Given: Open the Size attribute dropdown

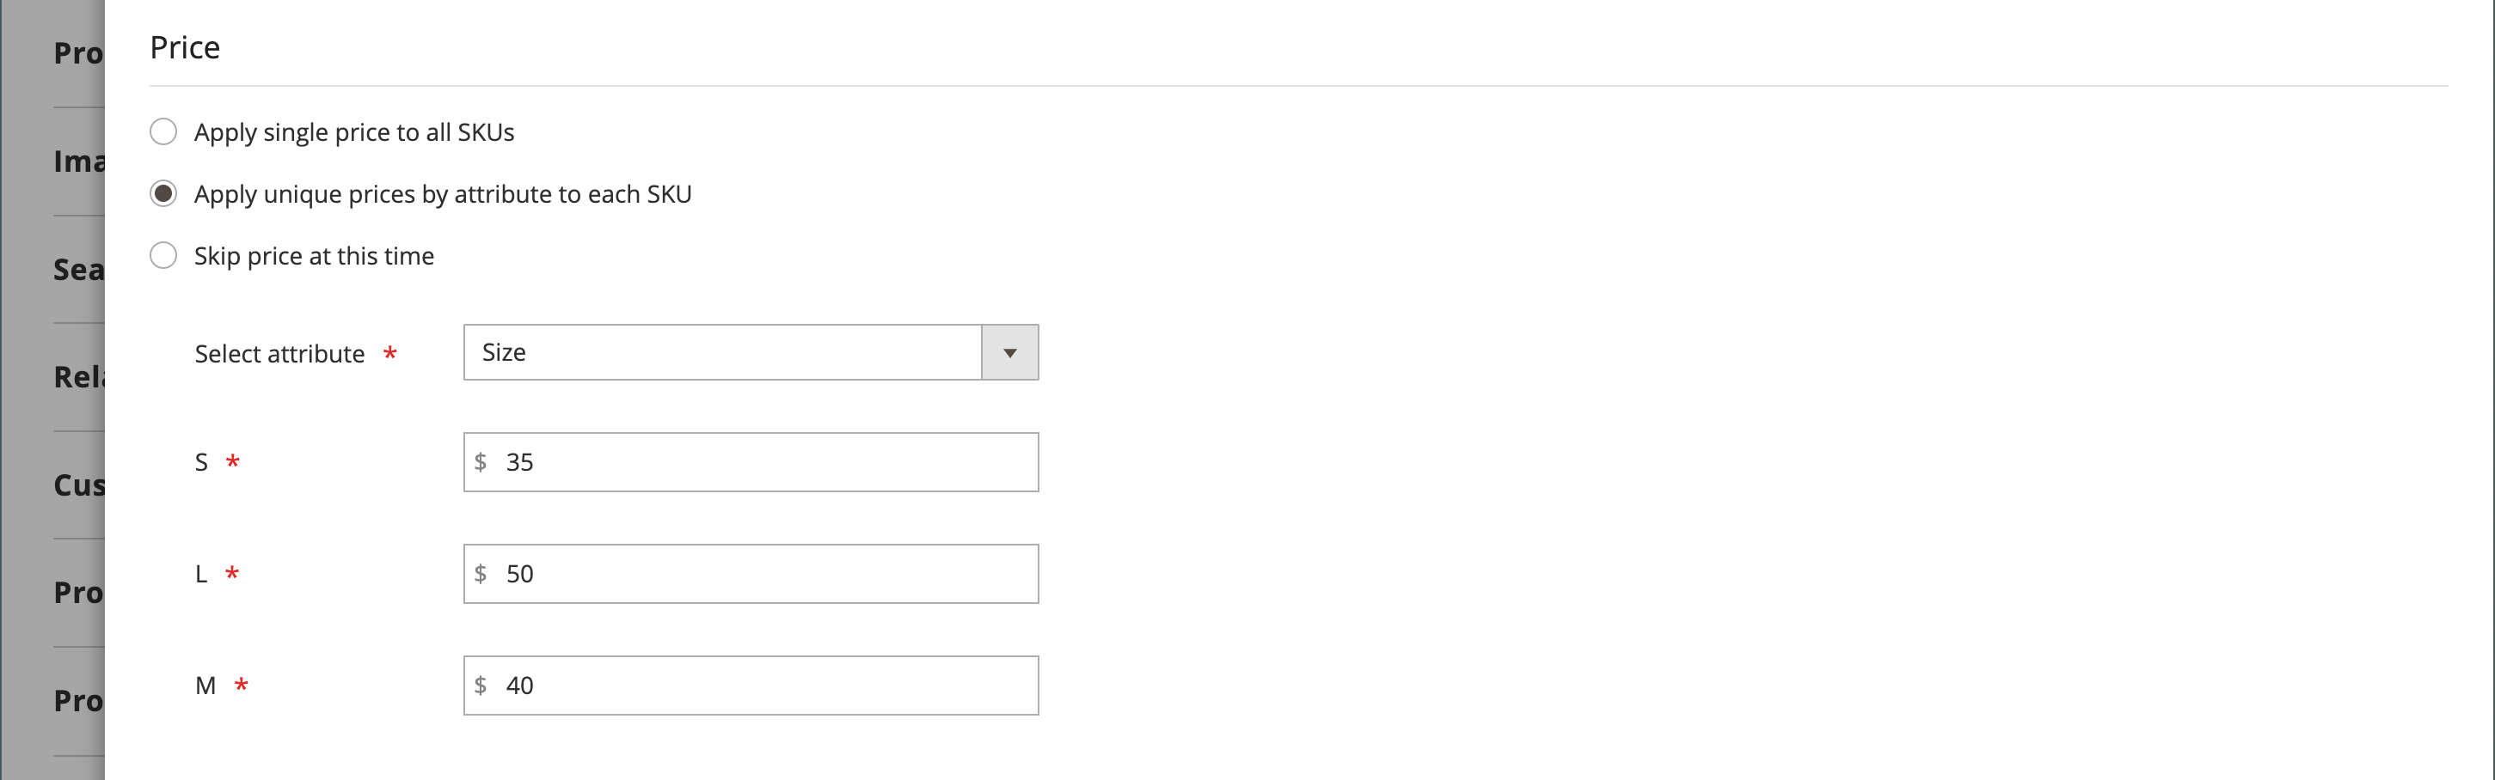Looking at the screenshot, I should pyautogui.click(x=751, y=352).
